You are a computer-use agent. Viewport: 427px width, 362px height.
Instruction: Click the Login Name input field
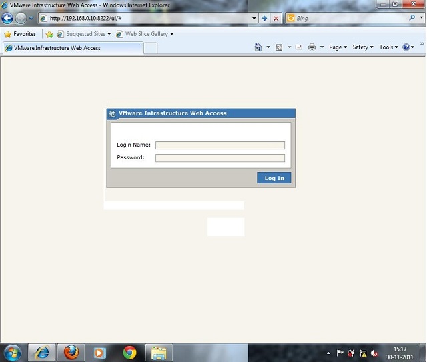click(220, 145)
